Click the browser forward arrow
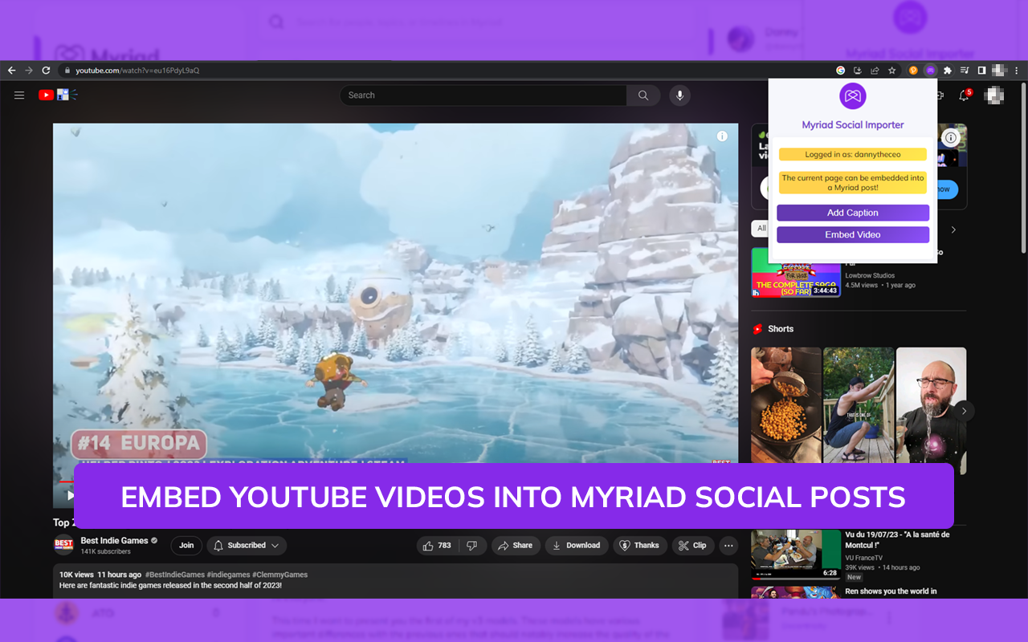 pyautogui.click(x=29, y=71)
